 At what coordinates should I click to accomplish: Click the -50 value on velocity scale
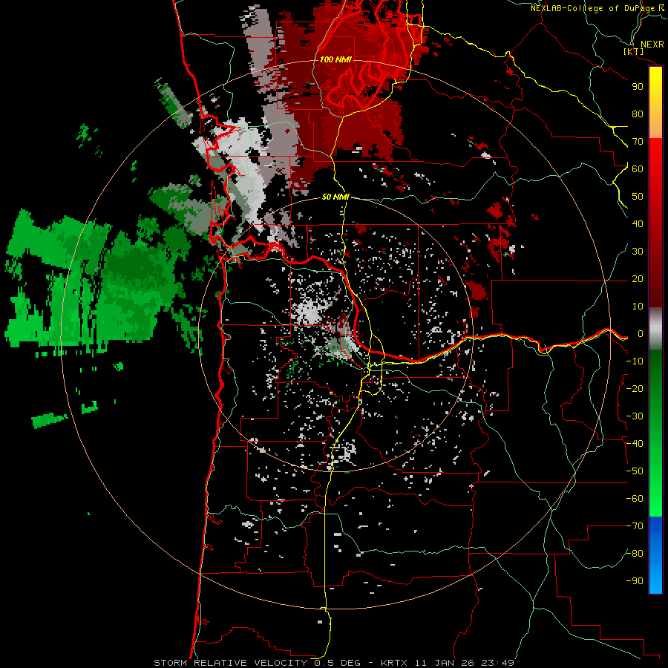(635, 471)
